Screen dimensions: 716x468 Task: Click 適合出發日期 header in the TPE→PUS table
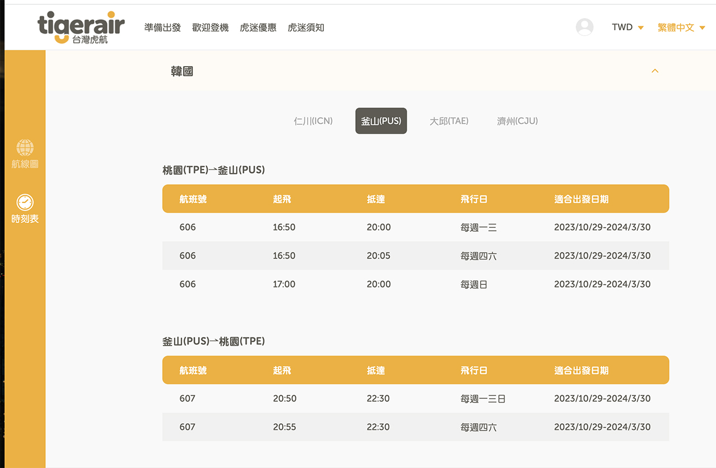[581, 199]
